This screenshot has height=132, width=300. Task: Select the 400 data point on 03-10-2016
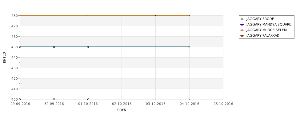coord(156,99)
